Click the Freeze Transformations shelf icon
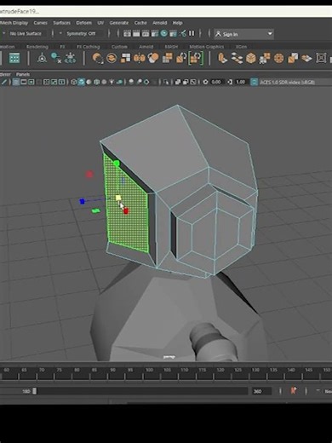This screenshot has width=332, height=443. pos(70,58)
